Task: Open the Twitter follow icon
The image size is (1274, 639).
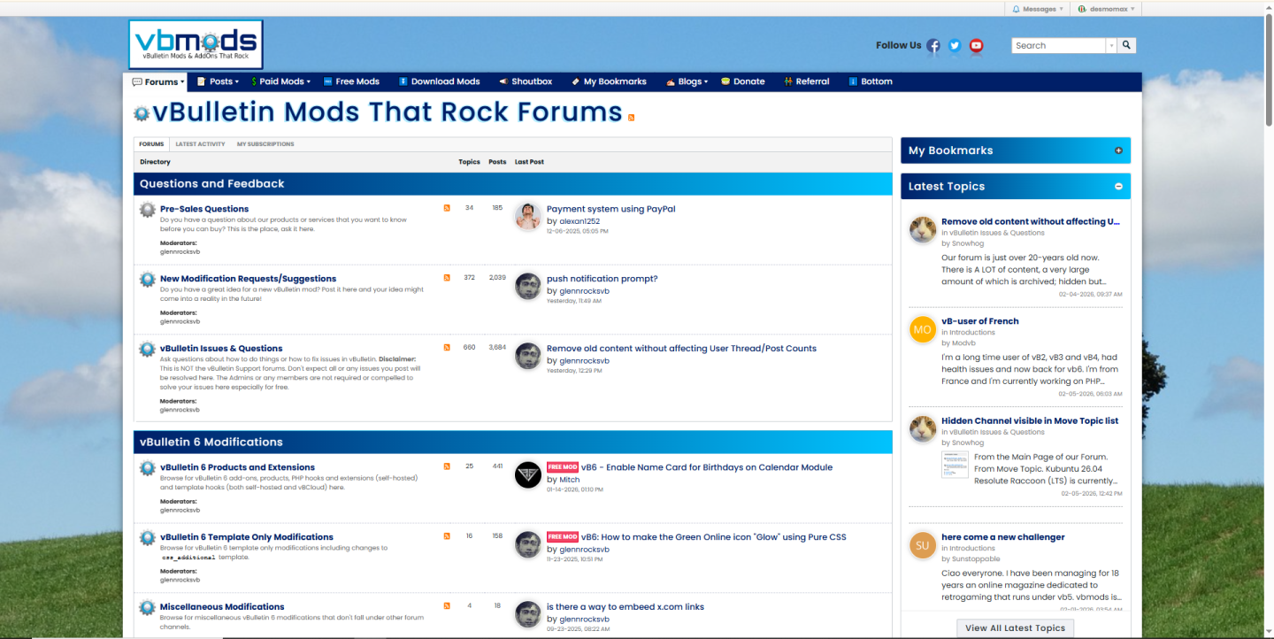Action: pos(955,46)
